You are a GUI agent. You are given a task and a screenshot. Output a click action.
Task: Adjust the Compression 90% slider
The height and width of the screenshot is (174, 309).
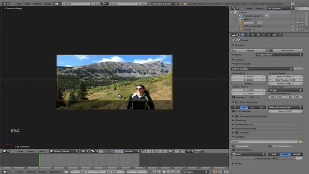click(x=267, y=158)
